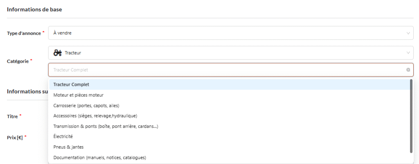Open the Tracteur category chevron arrow
This screenshot has width=419, height=164.
(x=408, y=53)
